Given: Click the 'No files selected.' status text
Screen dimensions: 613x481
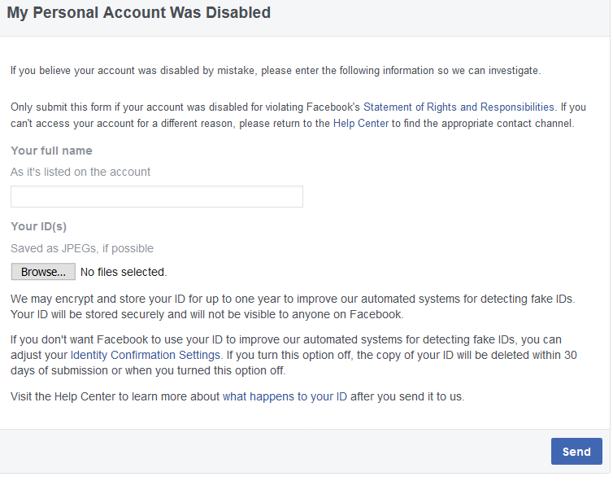Looking at the screenshot, I should 124,272.
